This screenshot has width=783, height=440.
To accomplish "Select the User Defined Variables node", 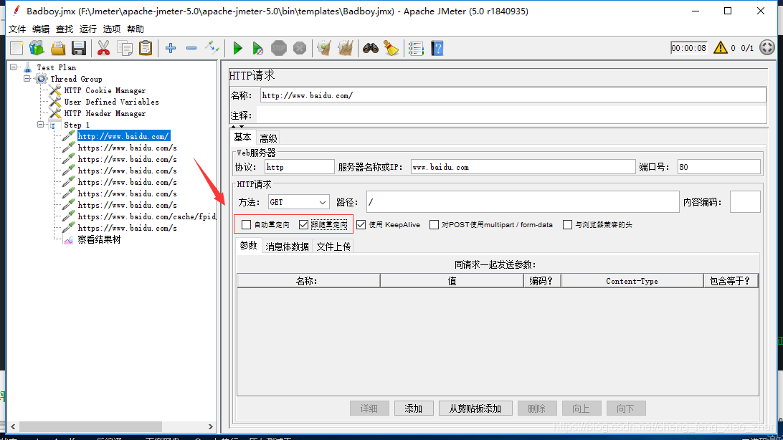I will pos(111,102).
